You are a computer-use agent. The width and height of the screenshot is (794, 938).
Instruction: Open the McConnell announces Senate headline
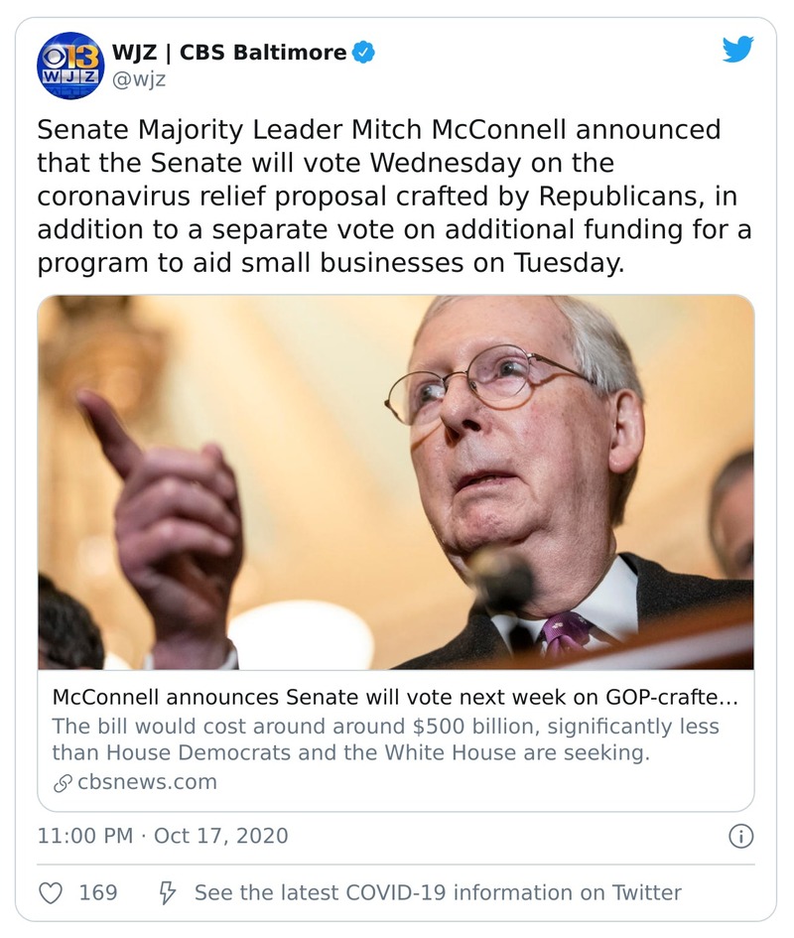(x=395, y=698)
